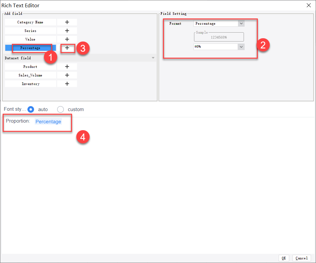The height and width of the screenshot is (263, 316).
Task: Add the Value field with plus
Action: pyautogui.click(x=67, y=39)
